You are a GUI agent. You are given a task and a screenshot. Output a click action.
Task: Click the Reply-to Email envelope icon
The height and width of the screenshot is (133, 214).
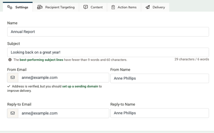[13, 113]
